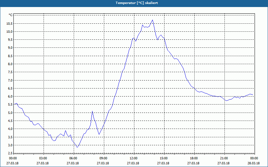The image size is (268, 167).
Task: Click the 5,0 y-axis label
Action: [x=10, y=113]
